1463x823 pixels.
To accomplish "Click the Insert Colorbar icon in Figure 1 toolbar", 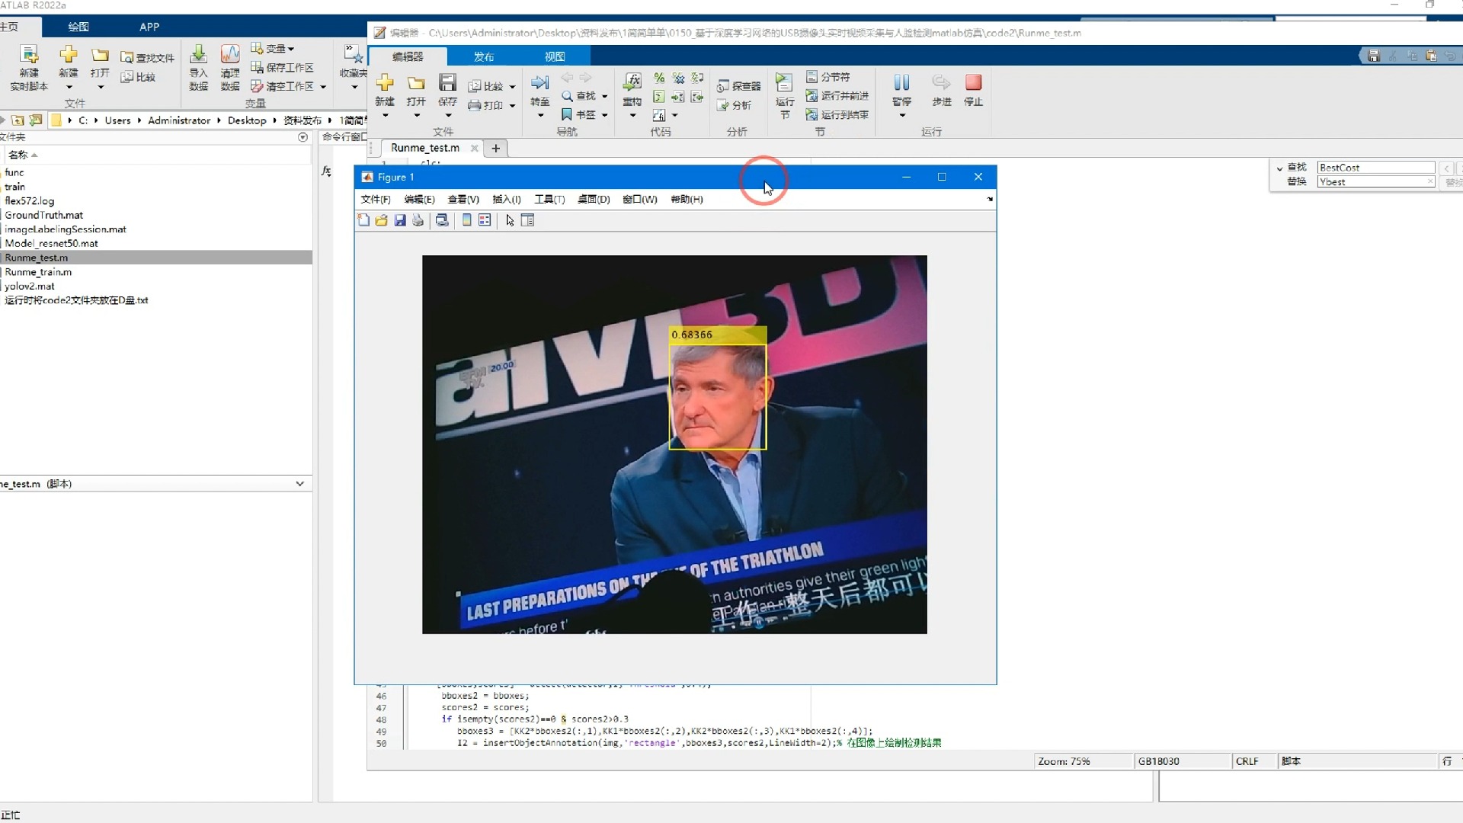I will click(x=467, y=220).
